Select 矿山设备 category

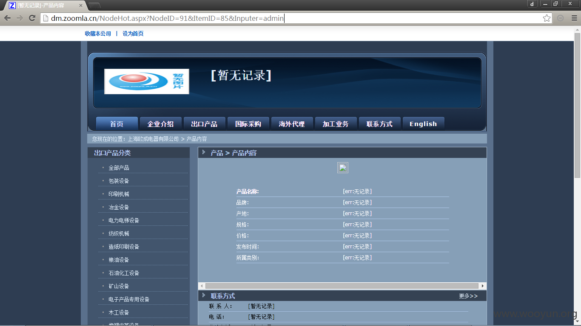[x=119, y=286]
